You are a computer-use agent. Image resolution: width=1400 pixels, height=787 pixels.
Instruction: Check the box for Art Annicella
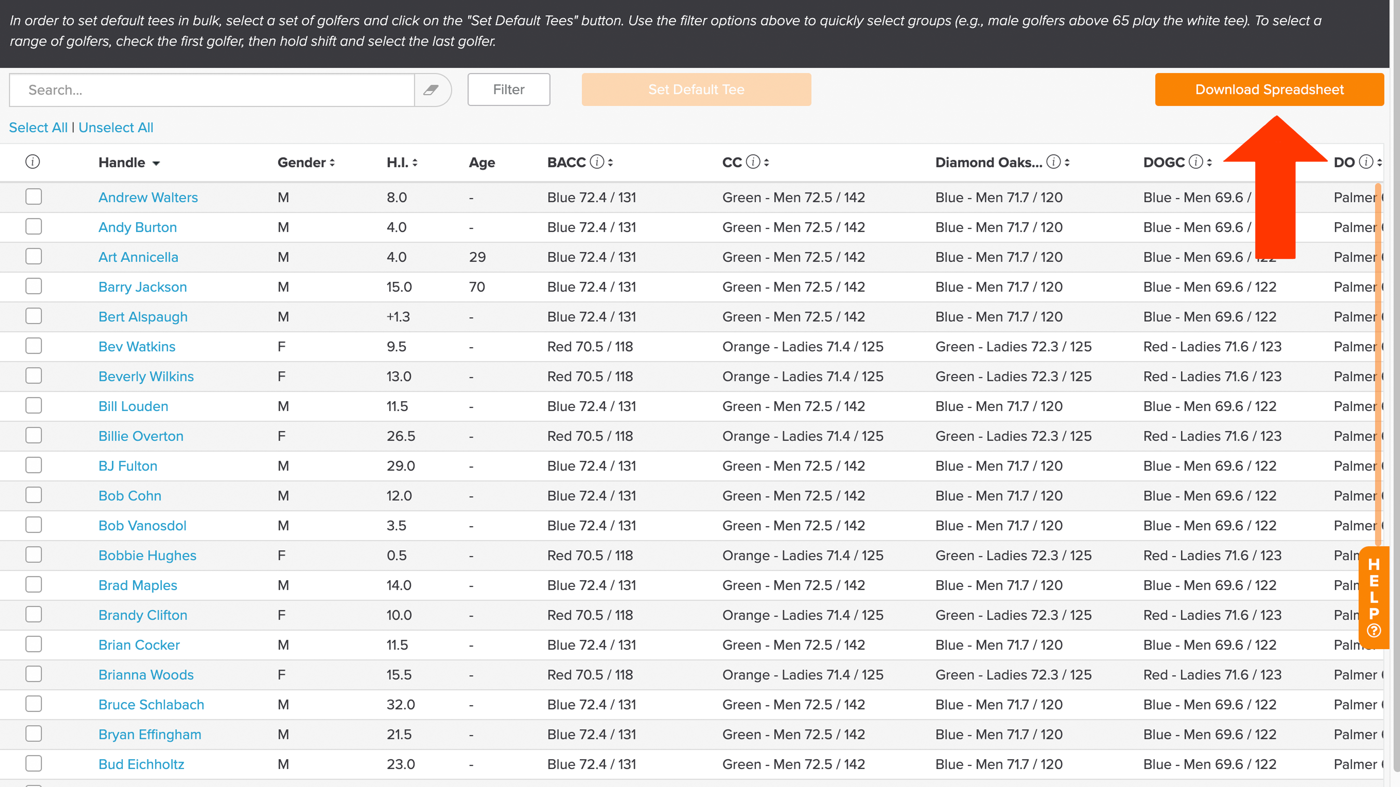(x=34, y=256)
